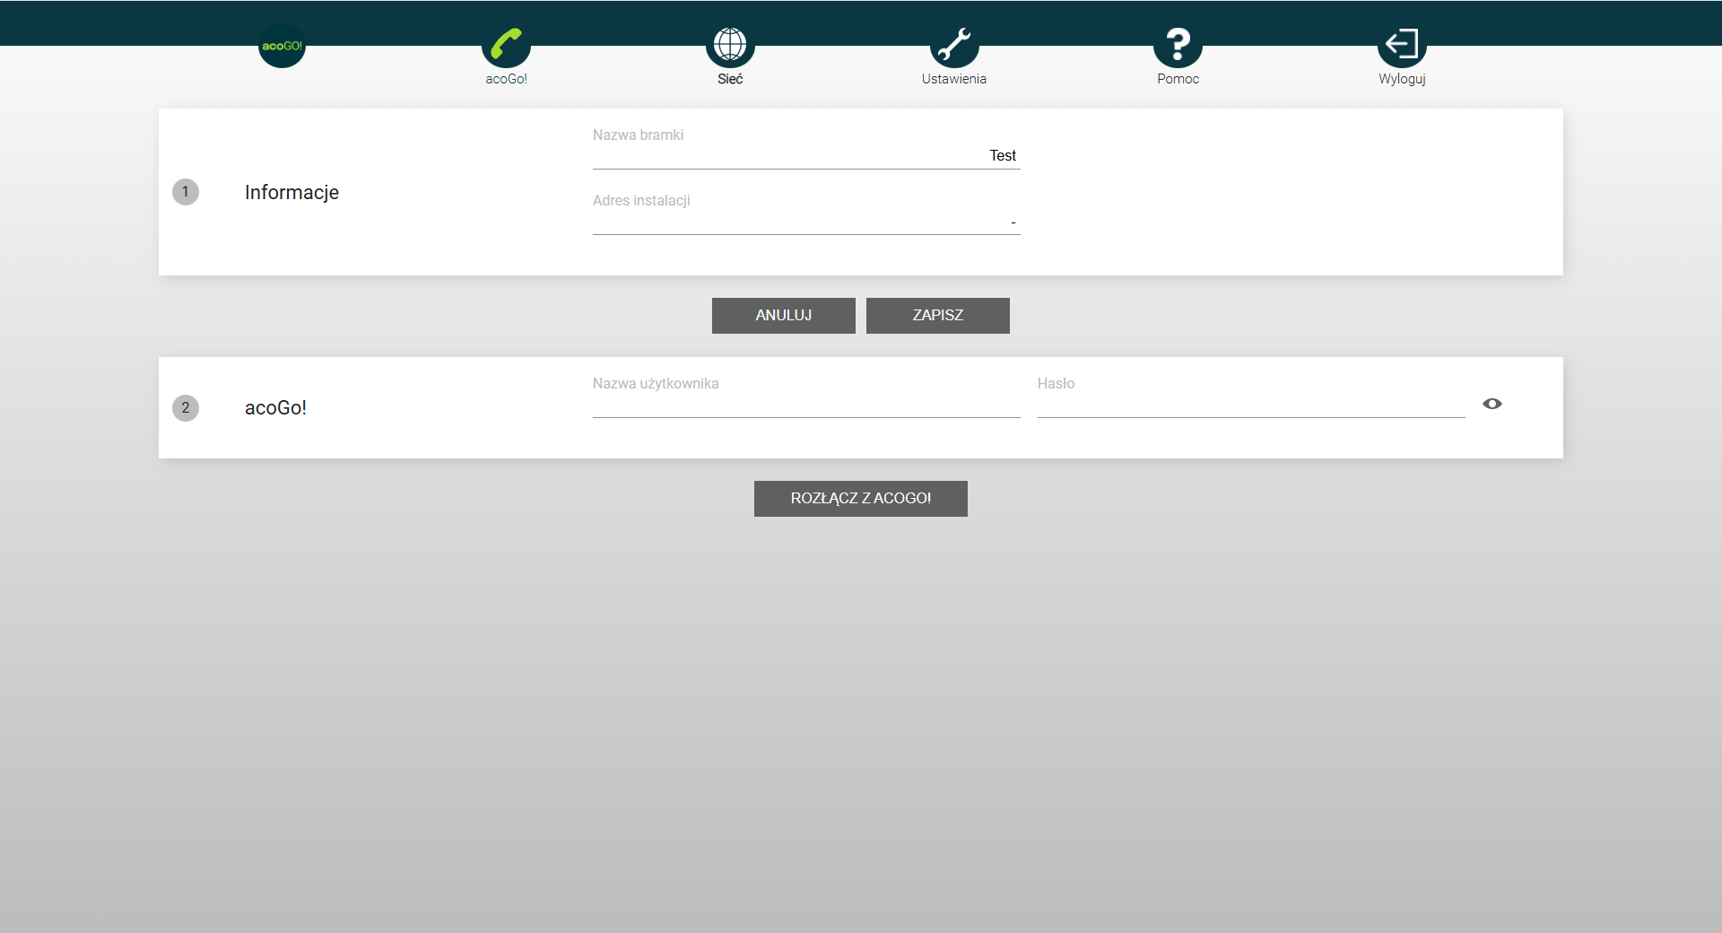Open acoGo! via the green phone icon
The height and width of the screenshot is (933, 1722).
(x=506, y=44)
